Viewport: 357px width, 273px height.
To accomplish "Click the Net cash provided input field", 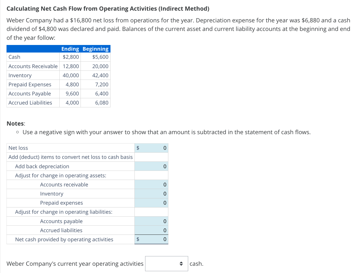I will [x=154, y=239].
